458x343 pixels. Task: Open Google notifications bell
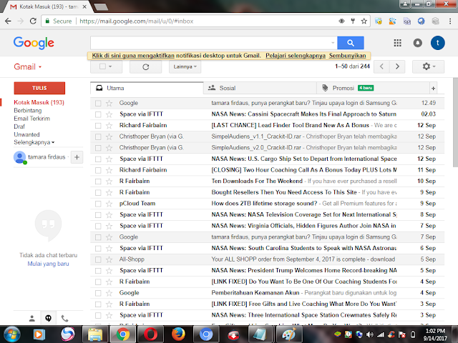(417, 43)
